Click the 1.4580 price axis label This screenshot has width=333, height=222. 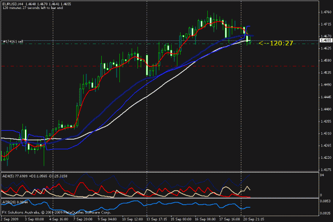click(326, 61)
